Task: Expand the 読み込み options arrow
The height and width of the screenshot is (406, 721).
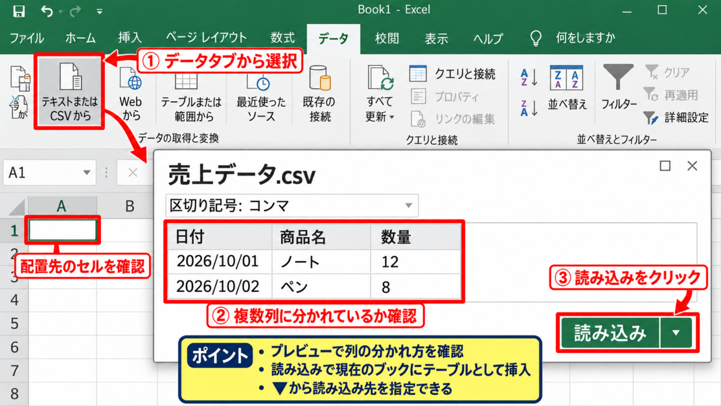Action: (677, 333)
